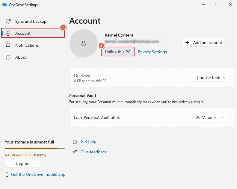Click the Get help link
The image size is (237, 189).
pos(88,142)
